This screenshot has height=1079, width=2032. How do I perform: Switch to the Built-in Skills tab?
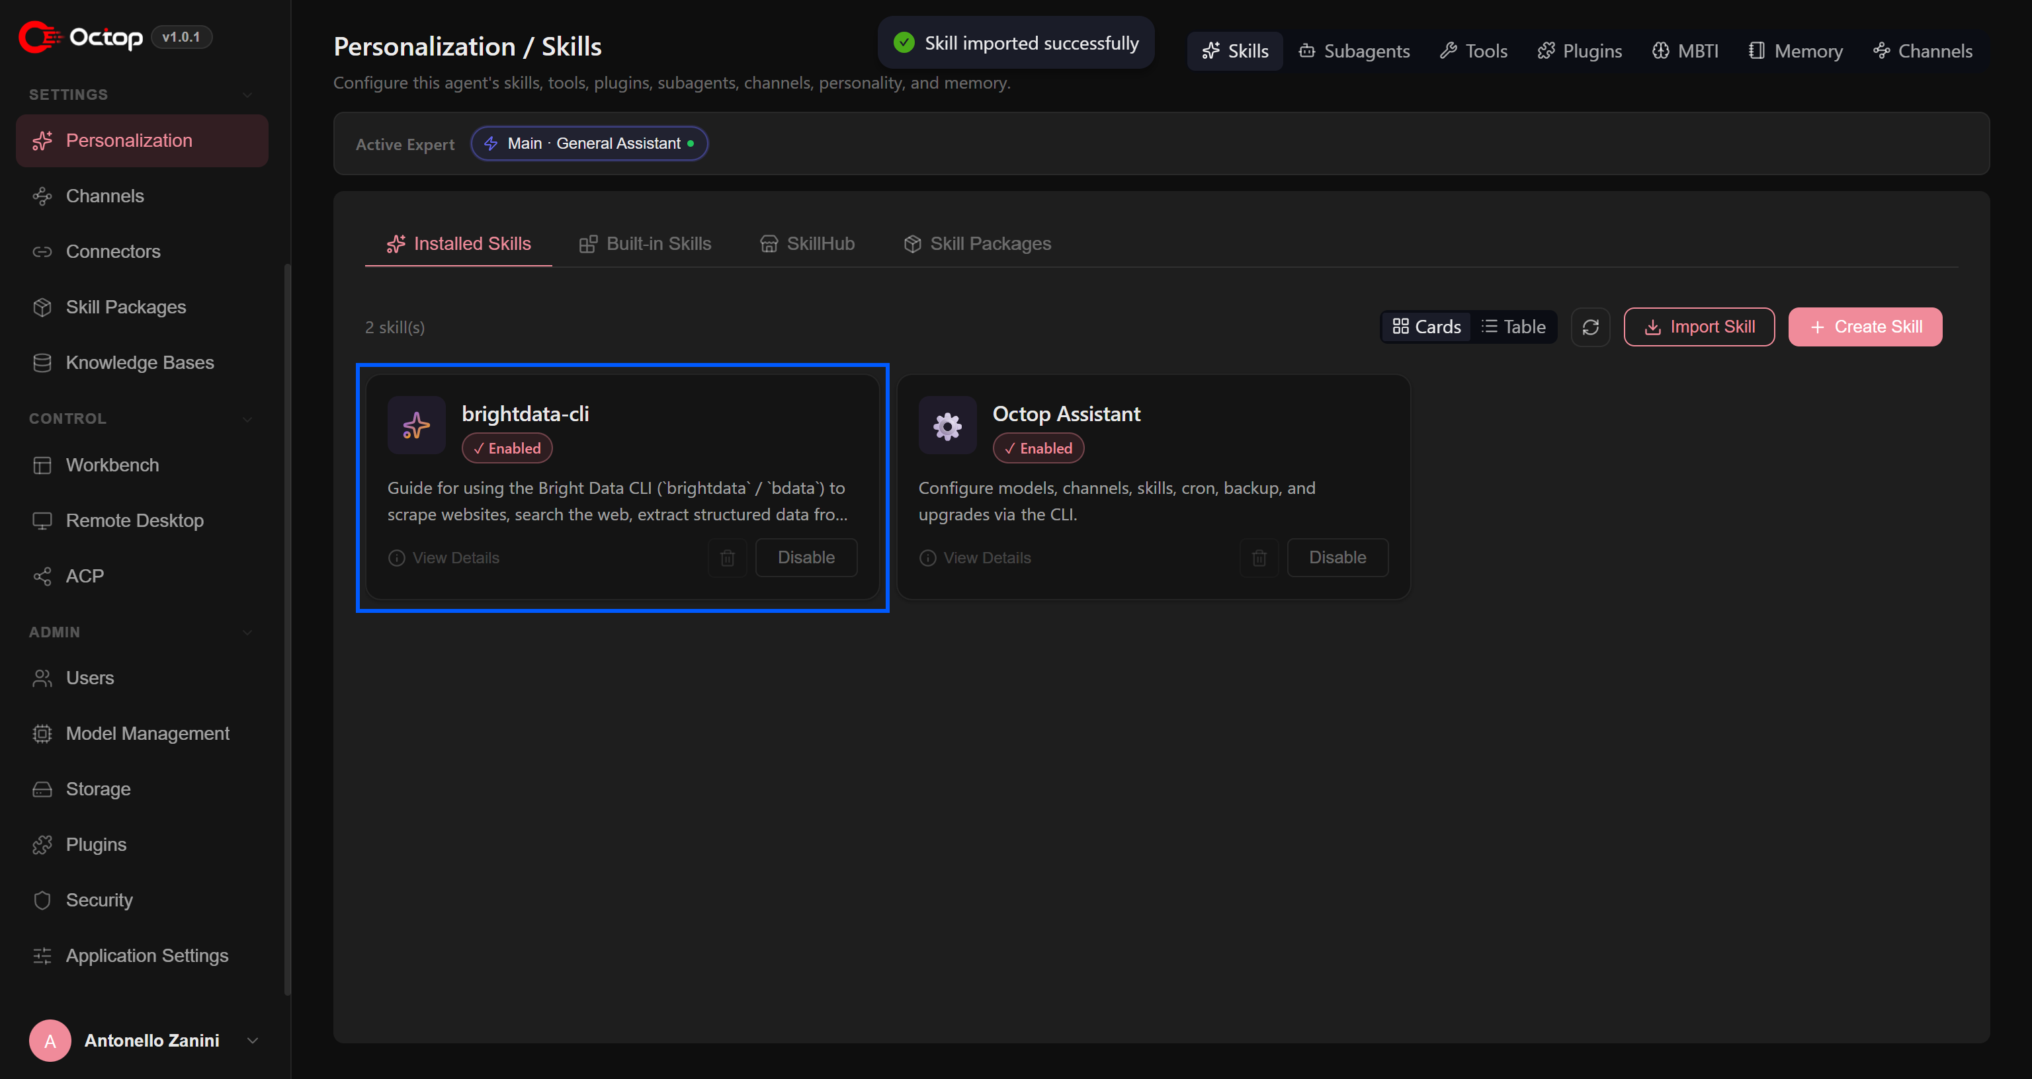(x=644, y=244)
